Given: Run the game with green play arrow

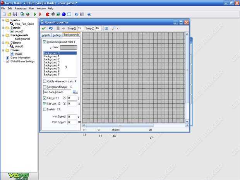Looking at the screenshot, I should (x=35, y=14).
